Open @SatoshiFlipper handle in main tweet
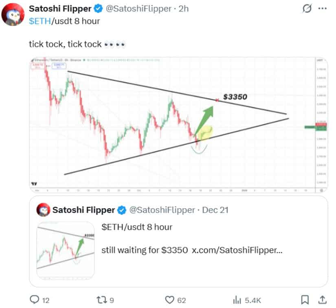 (x=136, y=9)
